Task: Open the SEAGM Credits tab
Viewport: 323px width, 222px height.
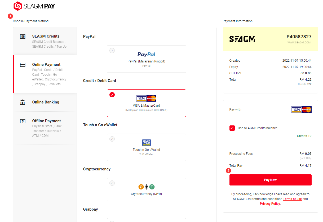Action: (45, 41)
